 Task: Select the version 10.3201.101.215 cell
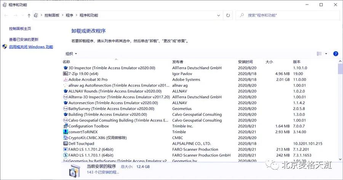(308, 144)
